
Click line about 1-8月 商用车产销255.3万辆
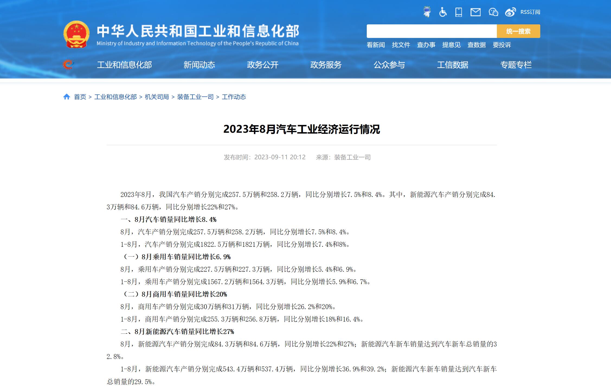click(243, 319)
